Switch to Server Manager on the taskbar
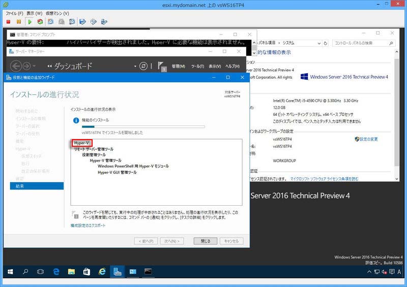Viewport: 407px width, 287px height. click(x=118, y=272)
